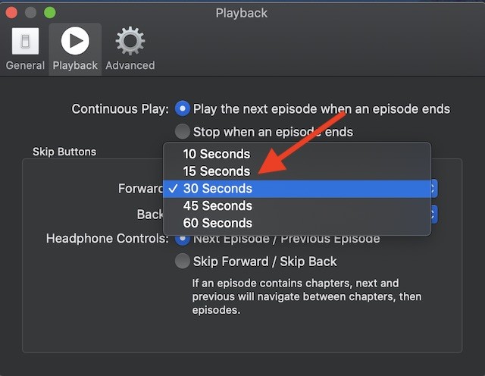
Task: Click the Advanced tab label
Action: pyautogui.click(x=130, y=66)
